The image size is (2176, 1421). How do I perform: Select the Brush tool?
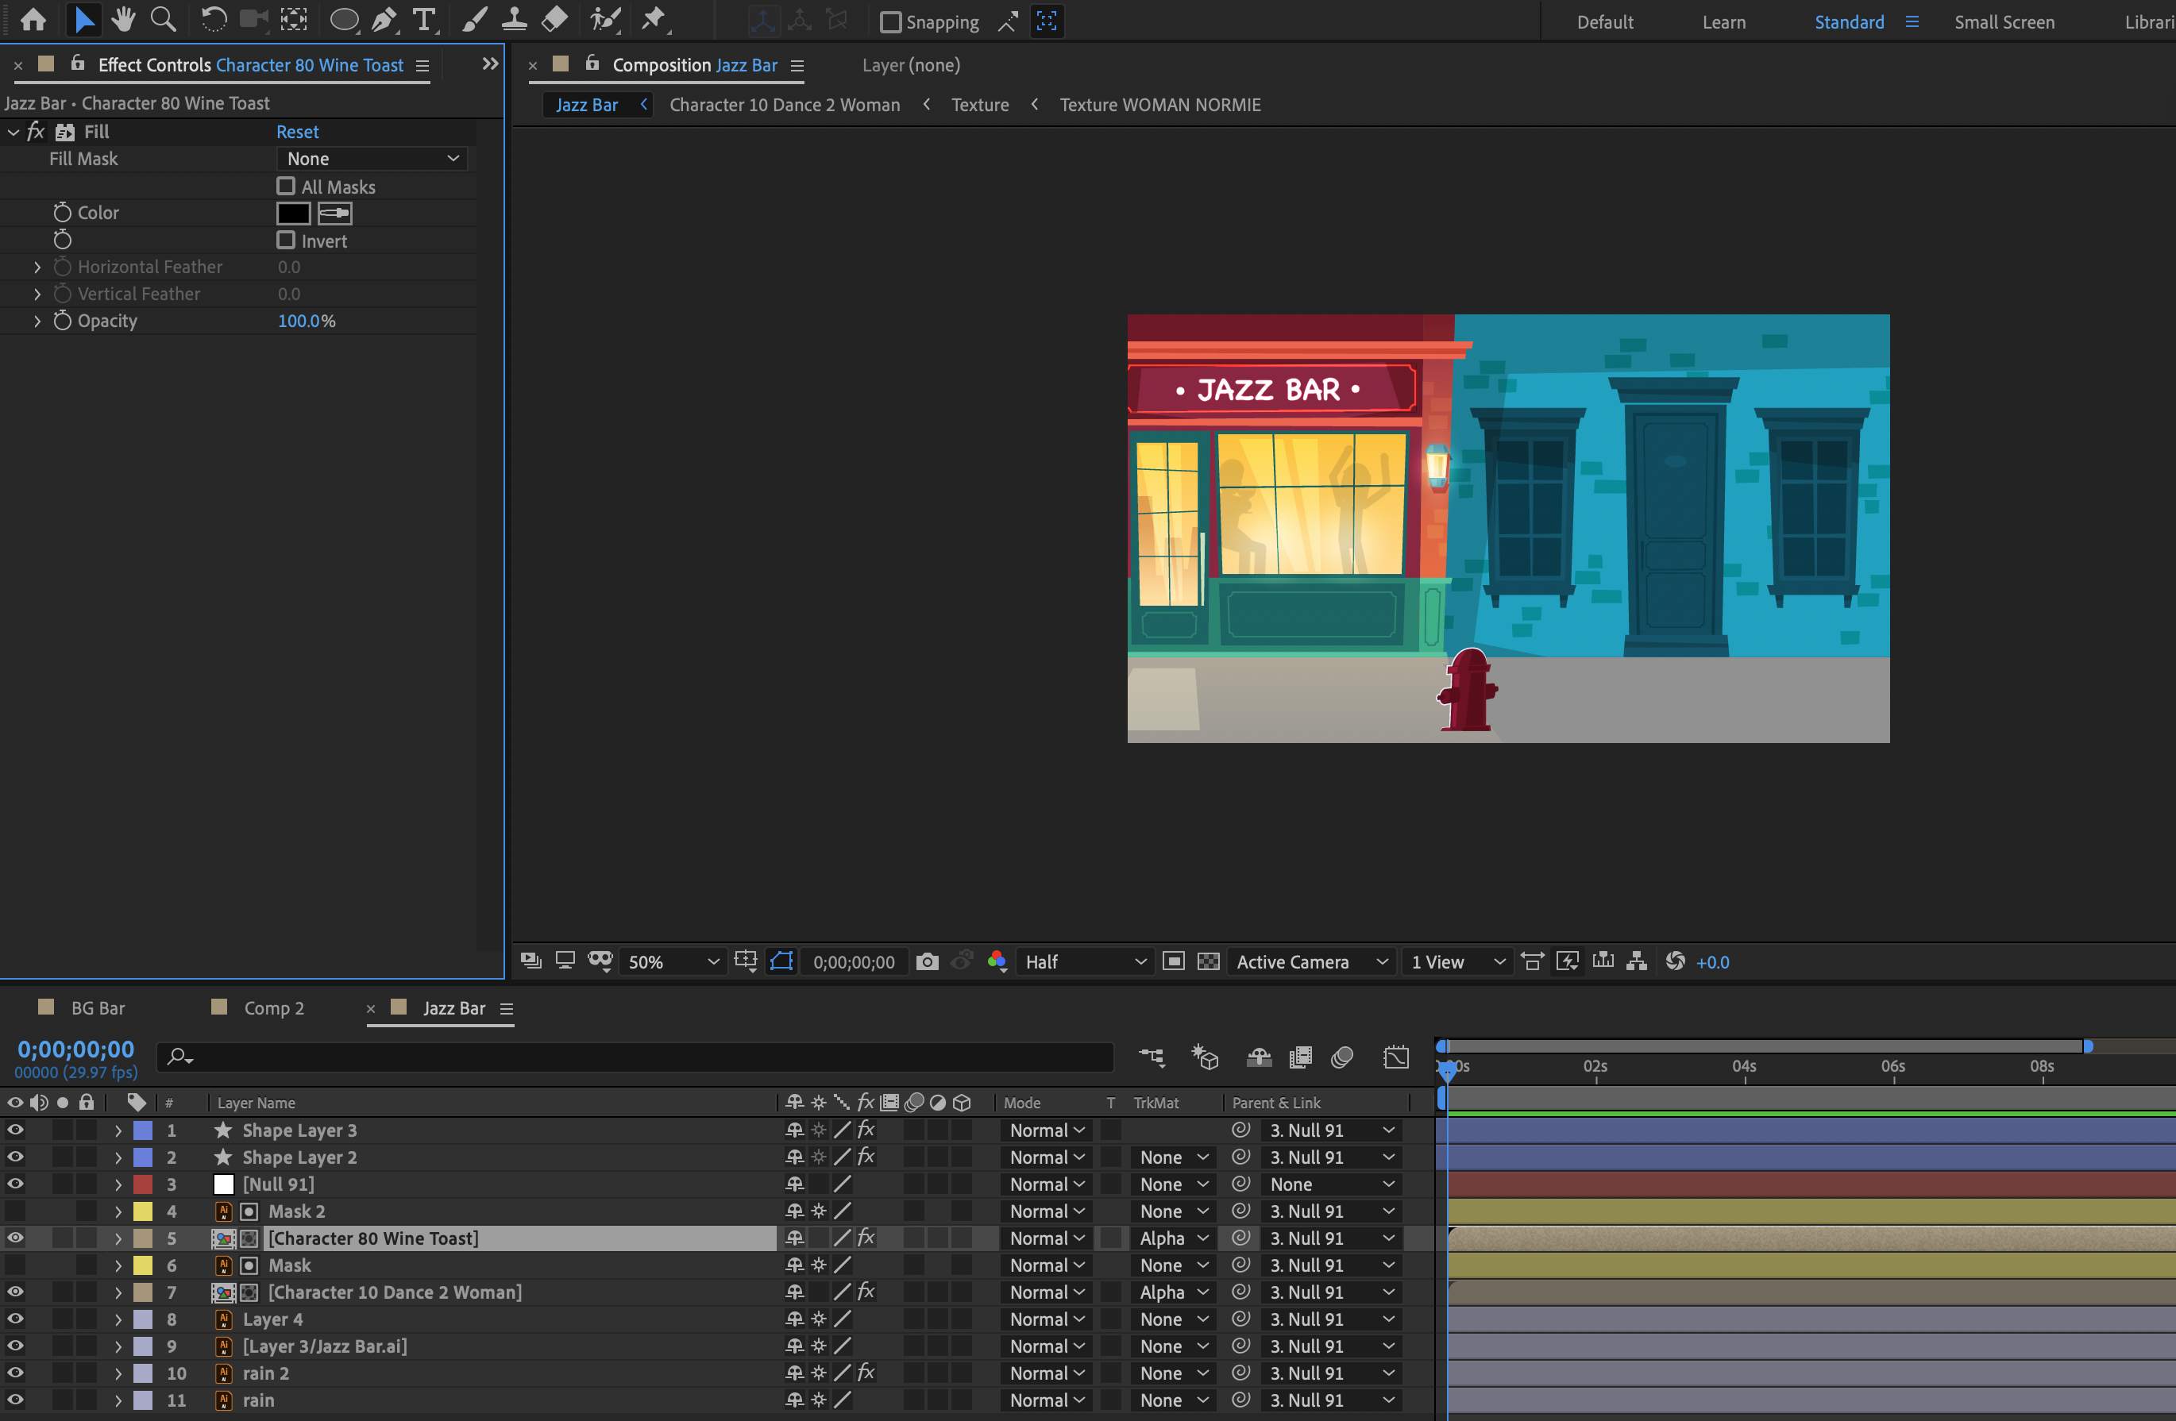pos(475,19)
